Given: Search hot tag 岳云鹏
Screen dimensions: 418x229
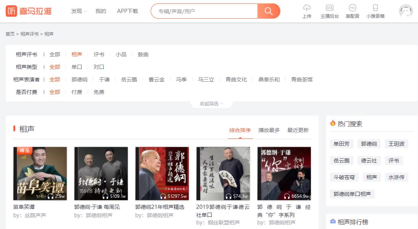Looking at the screenshot, I should (x=341, y=161).
